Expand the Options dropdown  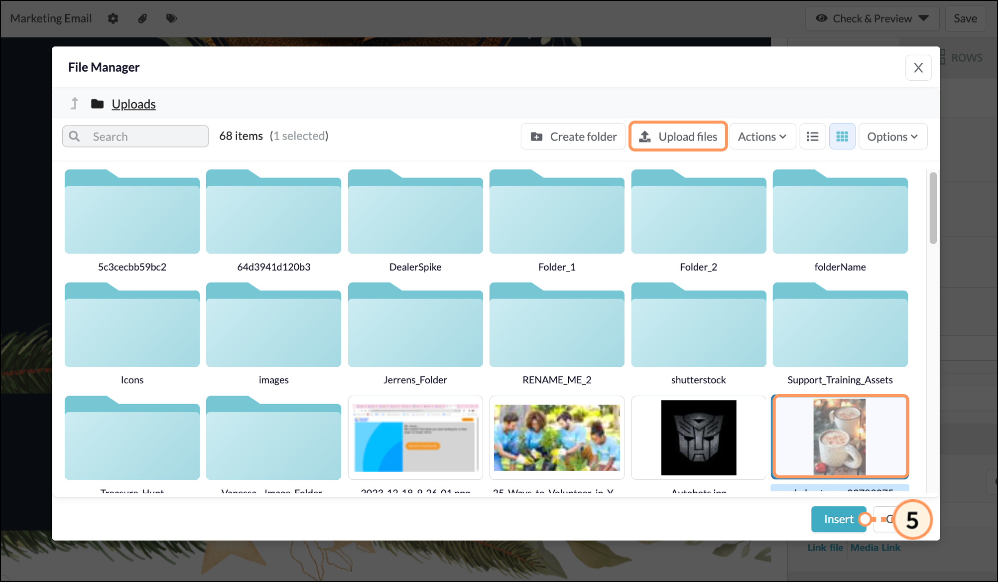[x=892, y=137]
